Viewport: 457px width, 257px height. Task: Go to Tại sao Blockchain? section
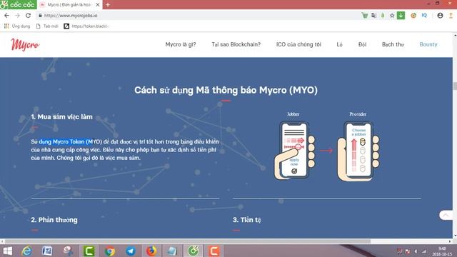tap(236, 44)
